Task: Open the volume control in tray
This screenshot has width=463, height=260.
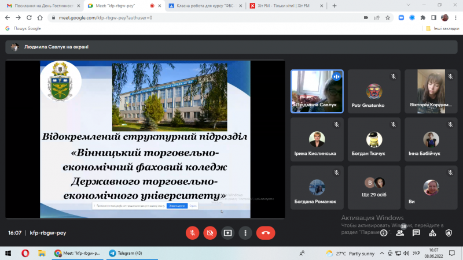Action: (x=406, y=253)
